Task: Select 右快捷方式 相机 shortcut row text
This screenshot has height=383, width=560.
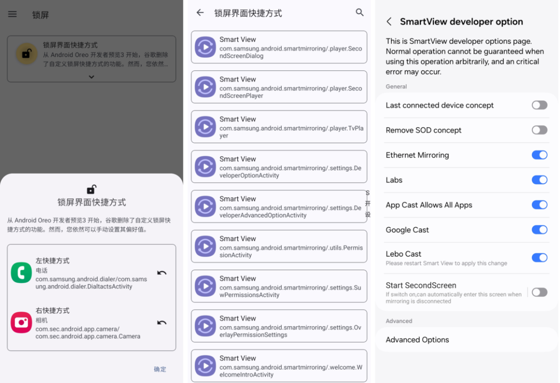Action: pyautogui.click(x=88, y=323)
